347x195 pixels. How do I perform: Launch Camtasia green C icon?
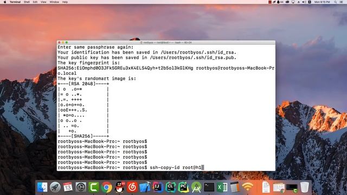click(x=94, y=187)
